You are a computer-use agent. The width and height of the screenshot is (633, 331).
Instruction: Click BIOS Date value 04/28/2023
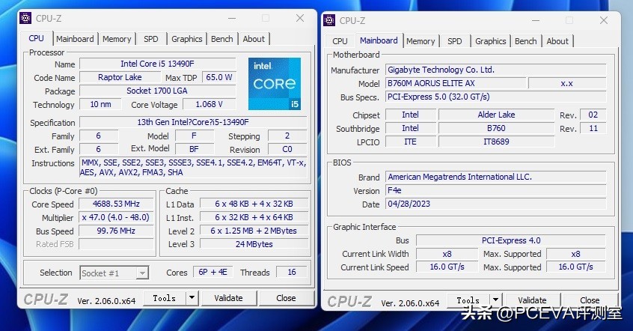tap(496, 204)
